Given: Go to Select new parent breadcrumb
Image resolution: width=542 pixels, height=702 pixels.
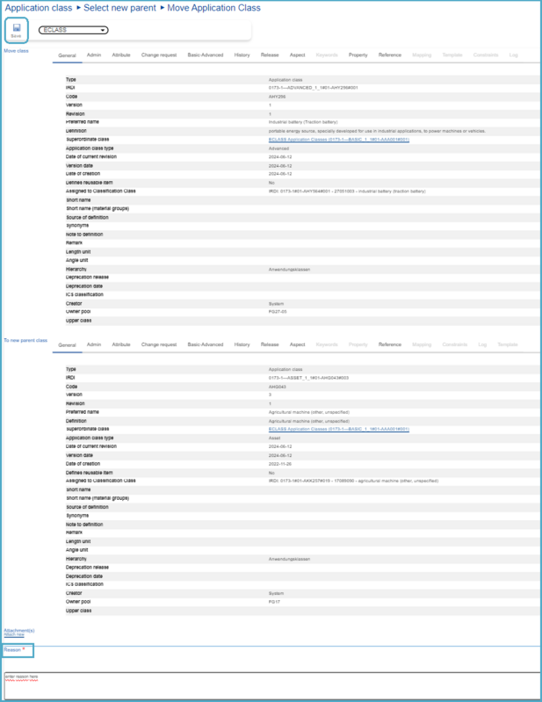Looking at the screenshot, I should click(x=123, y=8).
